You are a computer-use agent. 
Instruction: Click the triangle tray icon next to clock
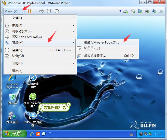(141, 134)
